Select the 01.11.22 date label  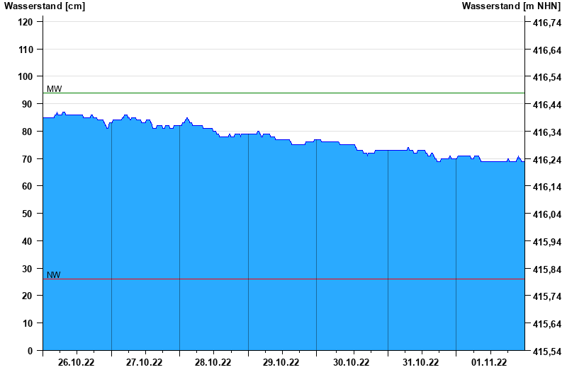[x=489, y=362]
